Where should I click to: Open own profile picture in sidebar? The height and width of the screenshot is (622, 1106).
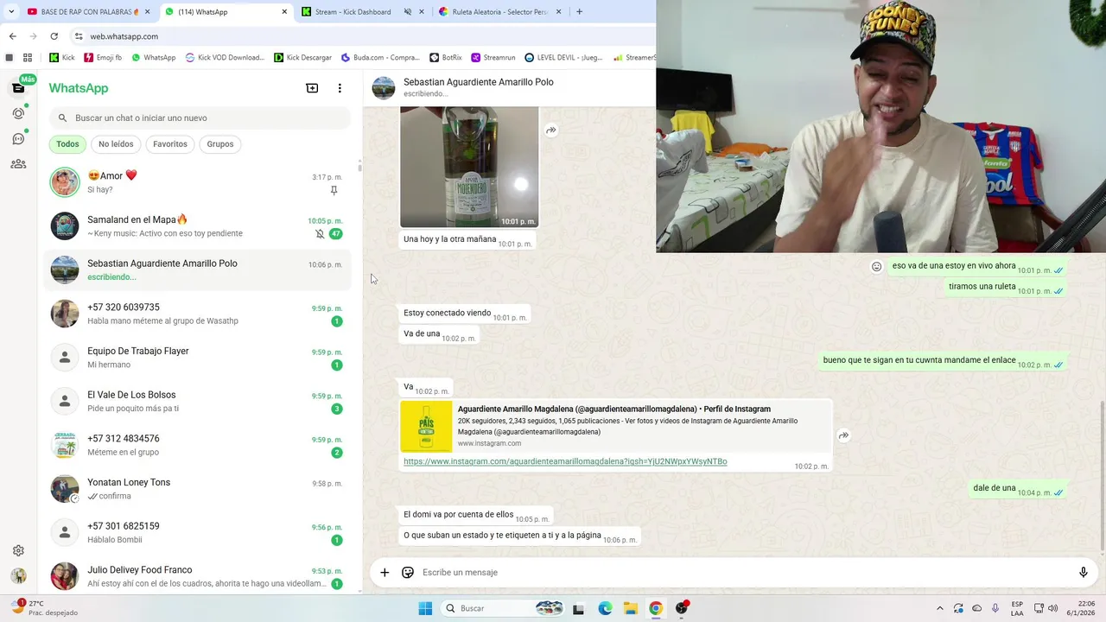18,576
